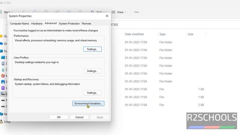This screenshot has height=135, width=240.
Task: Sort by Date modified column header
Action: pyautogui.click(x=134, y=34)
